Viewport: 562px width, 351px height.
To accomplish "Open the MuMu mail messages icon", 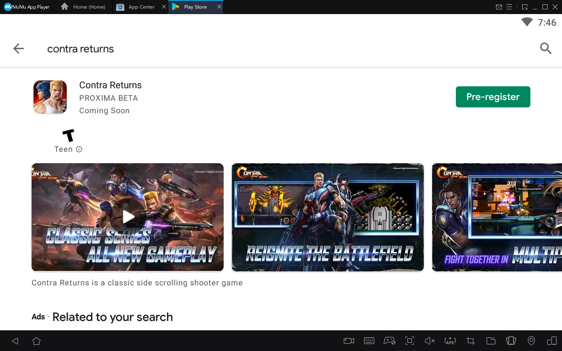I will click(499, 7).
